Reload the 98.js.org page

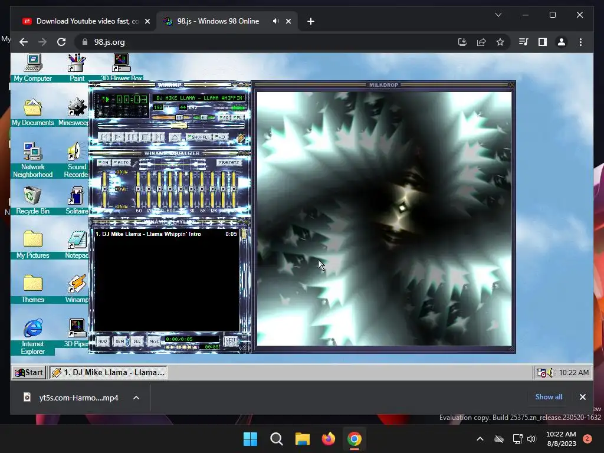tap(61, 42)
